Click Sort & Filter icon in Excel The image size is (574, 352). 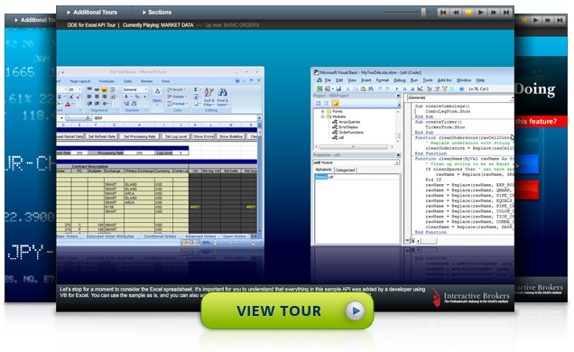point(209,97)
